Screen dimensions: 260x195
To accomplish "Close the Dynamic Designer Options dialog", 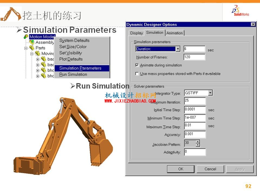I will pos(253,24).
